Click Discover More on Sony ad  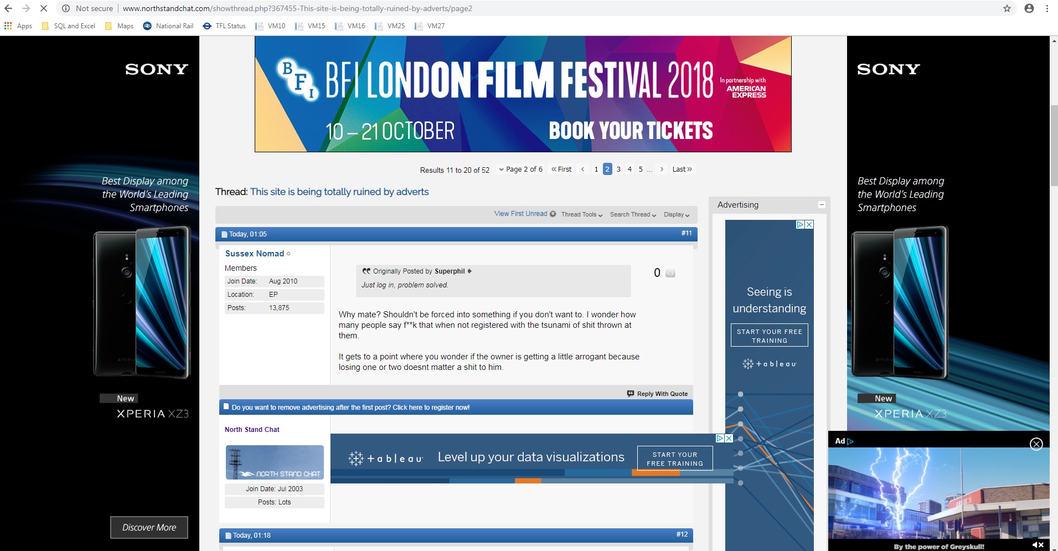(149, 528)
